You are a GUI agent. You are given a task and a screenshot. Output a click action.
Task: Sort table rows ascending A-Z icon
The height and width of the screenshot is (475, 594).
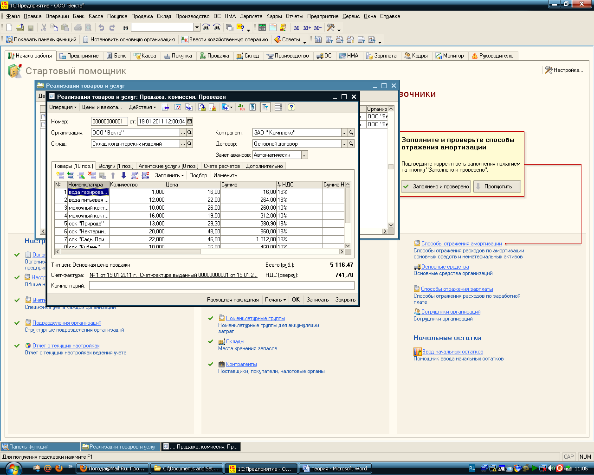click(135, 175)
